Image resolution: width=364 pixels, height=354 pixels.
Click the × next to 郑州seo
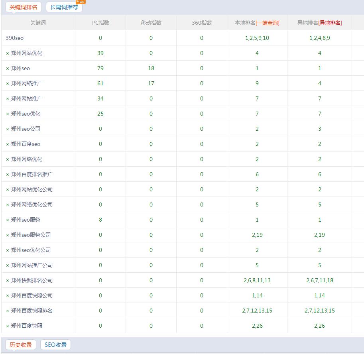point(8,69)
